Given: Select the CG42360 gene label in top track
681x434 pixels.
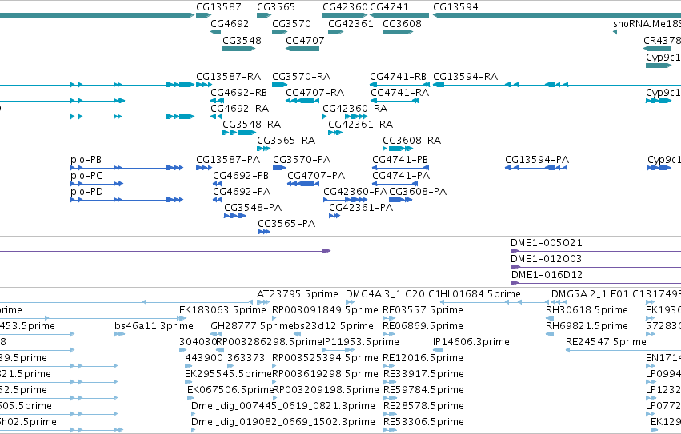Looking at the screenshot, I should tap(345, 7).
